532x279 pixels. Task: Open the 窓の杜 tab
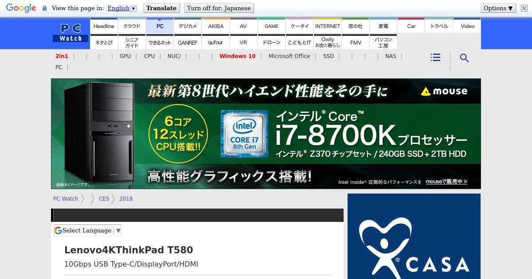pos(355,26)
